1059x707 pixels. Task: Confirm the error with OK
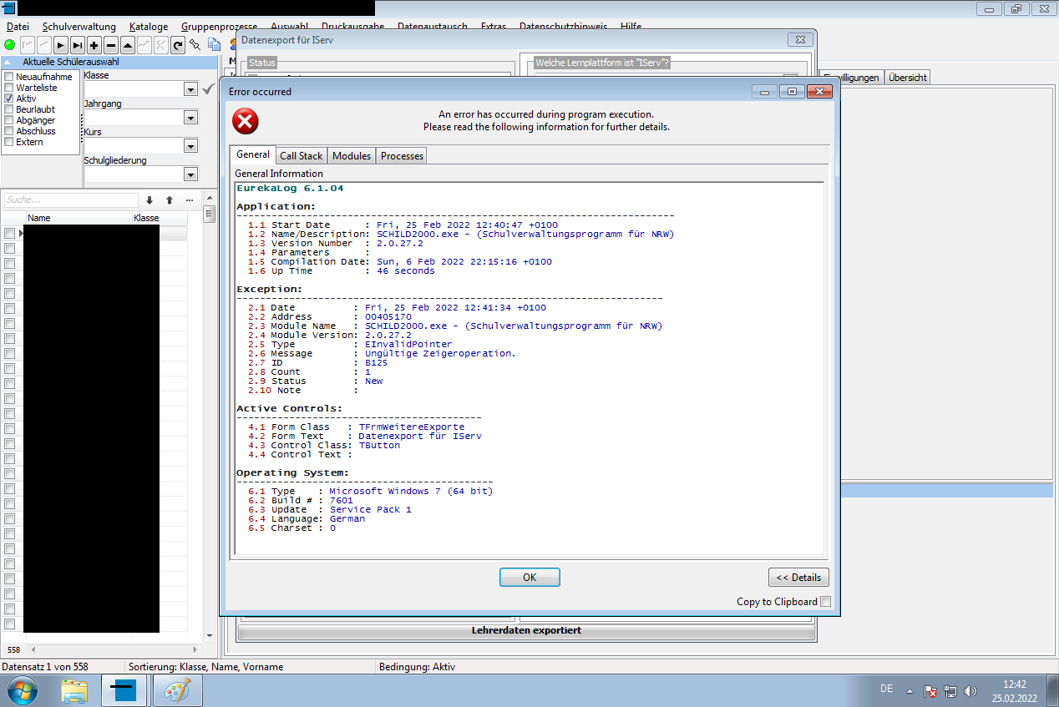[x=529, y=577]
